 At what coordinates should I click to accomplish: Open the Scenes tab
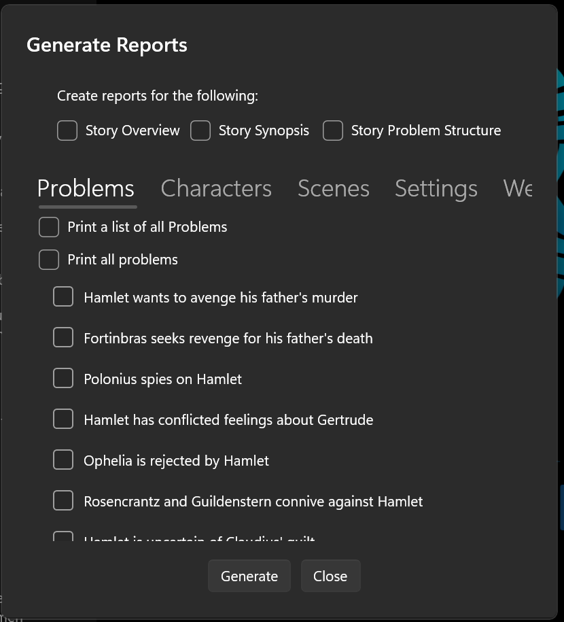click(x=334, y=188)
